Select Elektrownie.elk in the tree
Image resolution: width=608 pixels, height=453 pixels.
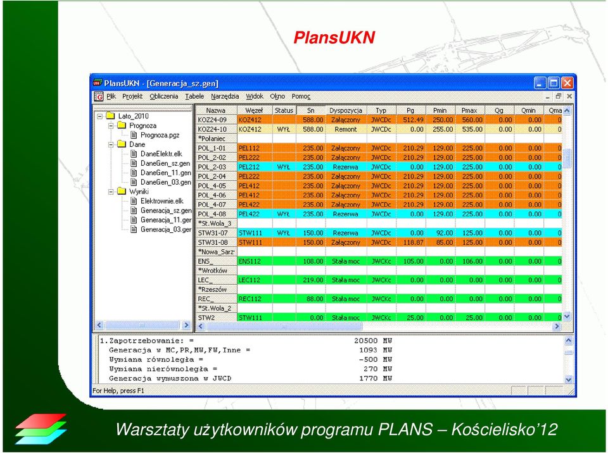(161, 201)
